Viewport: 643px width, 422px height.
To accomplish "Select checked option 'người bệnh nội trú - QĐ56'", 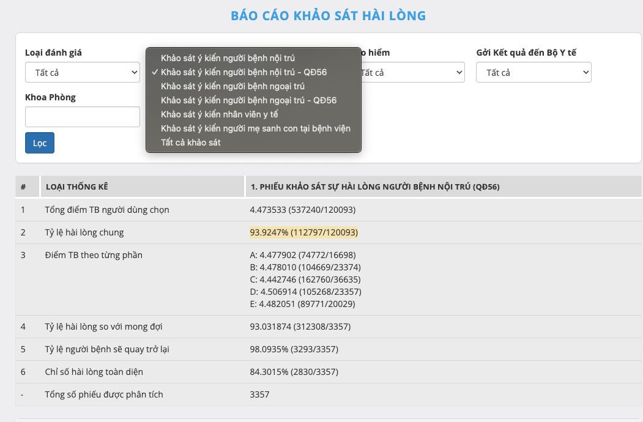I will [x=243, y=72].
